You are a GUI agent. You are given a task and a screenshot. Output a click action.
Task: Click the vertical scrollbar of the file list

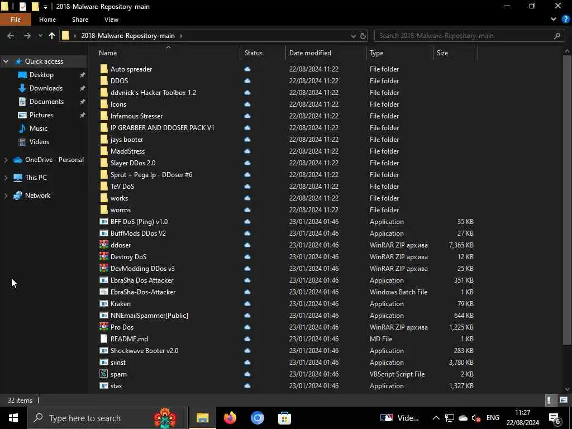pyautogui.click(x=567, y=199)
